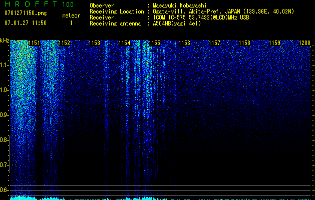Click the 1156 time marker
The height and width of the screenshot is (200, 315).
pyautogui.click(x=184, y=43)
